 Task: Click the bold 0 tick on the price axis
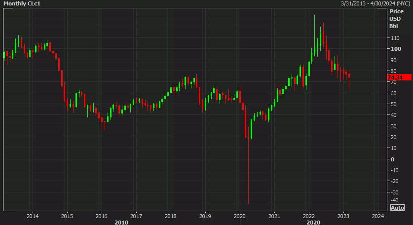(x=392, y=159)
